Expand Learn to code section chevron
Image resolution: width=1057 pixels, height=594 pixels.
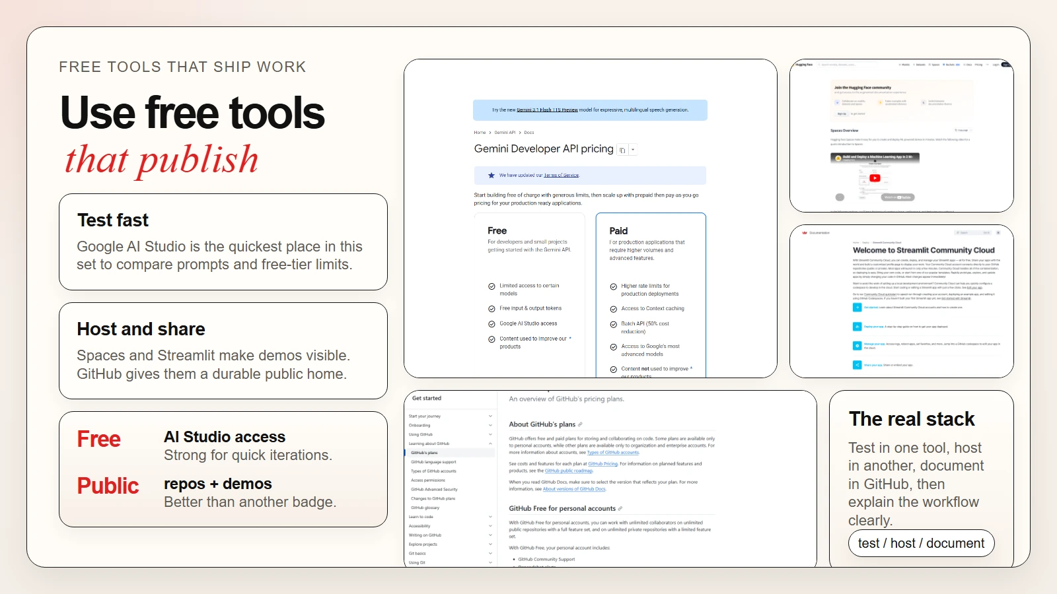pyautogui.click(x=490, y=517)
